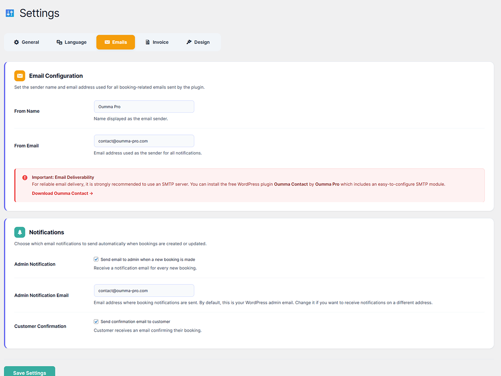This screenshot has width=501, height=376.
Task: Open the Invoice tab
Action: 157,42
